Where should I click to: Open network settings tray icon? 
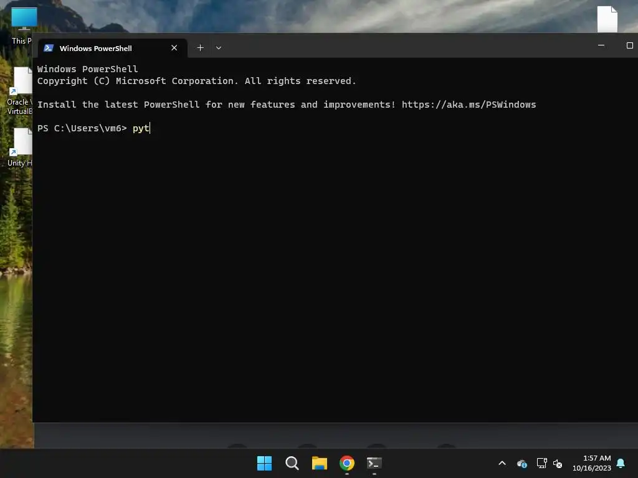[541, 463]
